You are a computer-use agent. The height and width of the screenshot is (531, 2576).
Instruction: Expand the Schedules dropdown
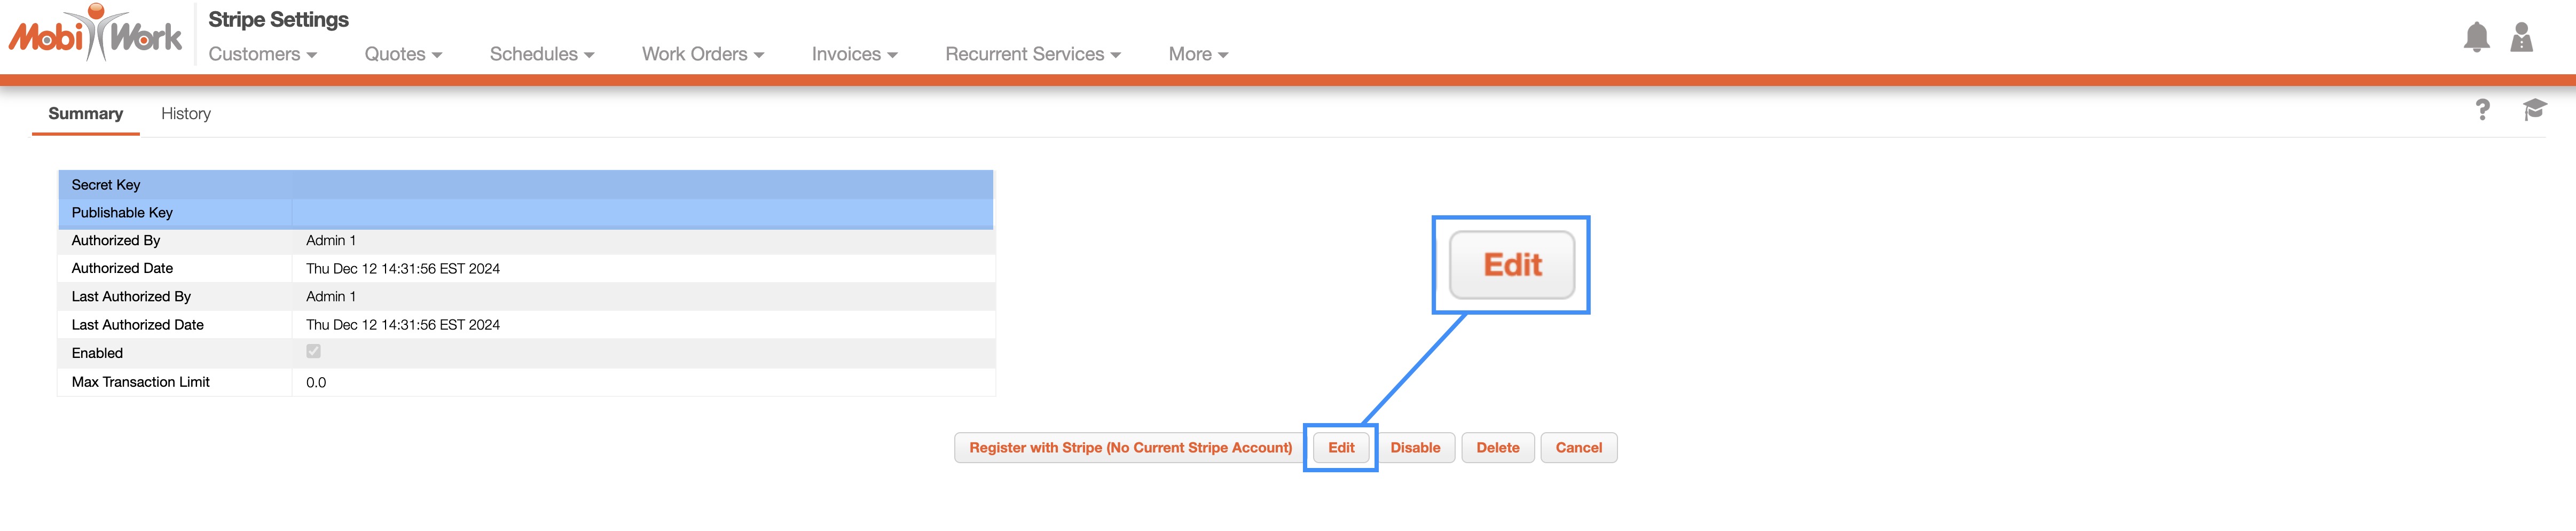(x=541, y=54)
